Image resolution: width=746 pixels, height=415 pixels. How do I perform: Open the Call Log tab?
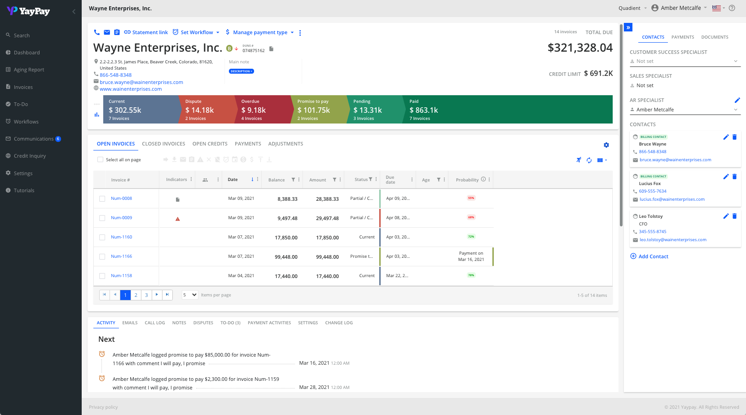point(154,323)
